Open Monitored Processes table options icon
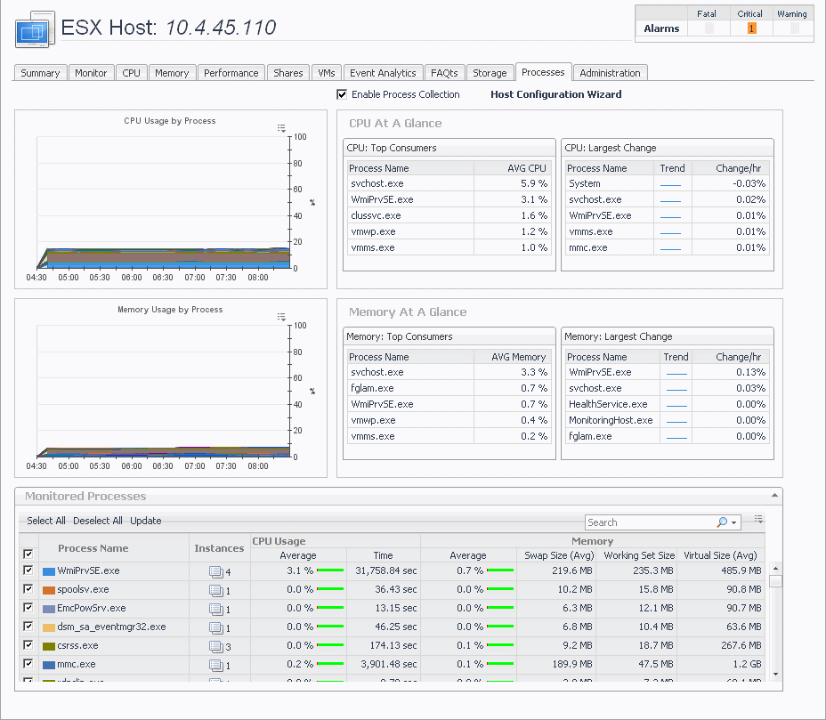This screenshot has width=826, height=720. tap(758, 519)
